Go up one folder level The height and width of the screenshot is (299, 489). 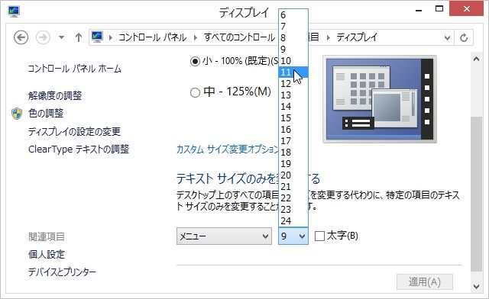pyautogui.click(x=78, y=37)
